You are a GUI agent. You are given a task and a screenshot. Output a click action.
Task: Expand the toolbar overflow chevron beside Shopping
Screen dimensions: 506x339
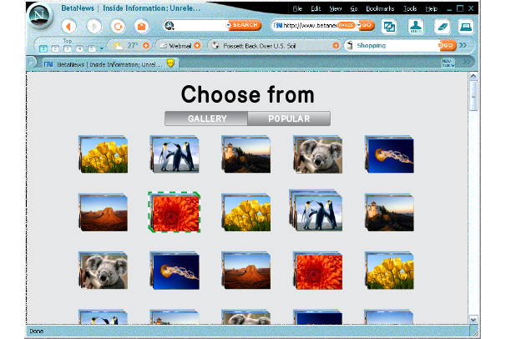[463, 45]
